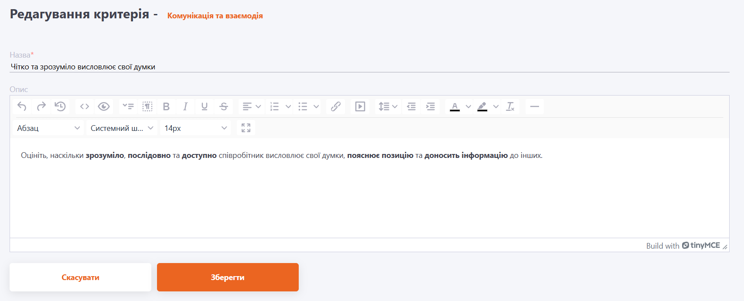Toggle underline formatting
This screenshot has width=744, height=301.
(x=205, y=106)
